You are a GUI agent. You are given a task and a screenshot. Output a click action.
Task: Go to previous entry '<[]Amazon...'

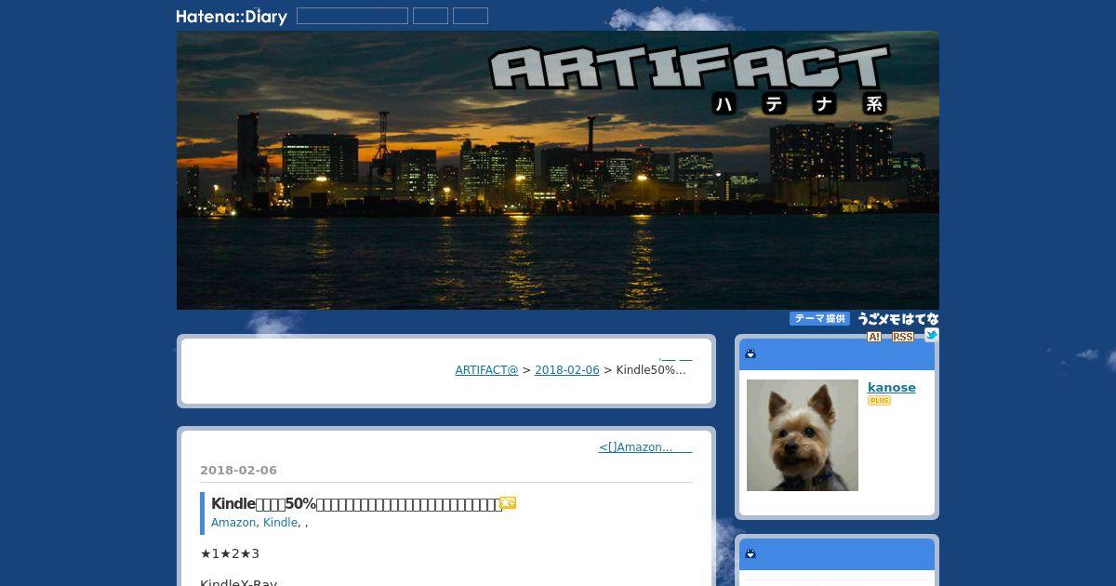[x=645, y=447]
